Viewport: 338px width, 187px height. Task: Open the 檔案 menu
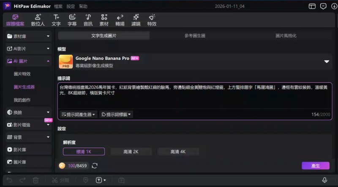point(58,6)
